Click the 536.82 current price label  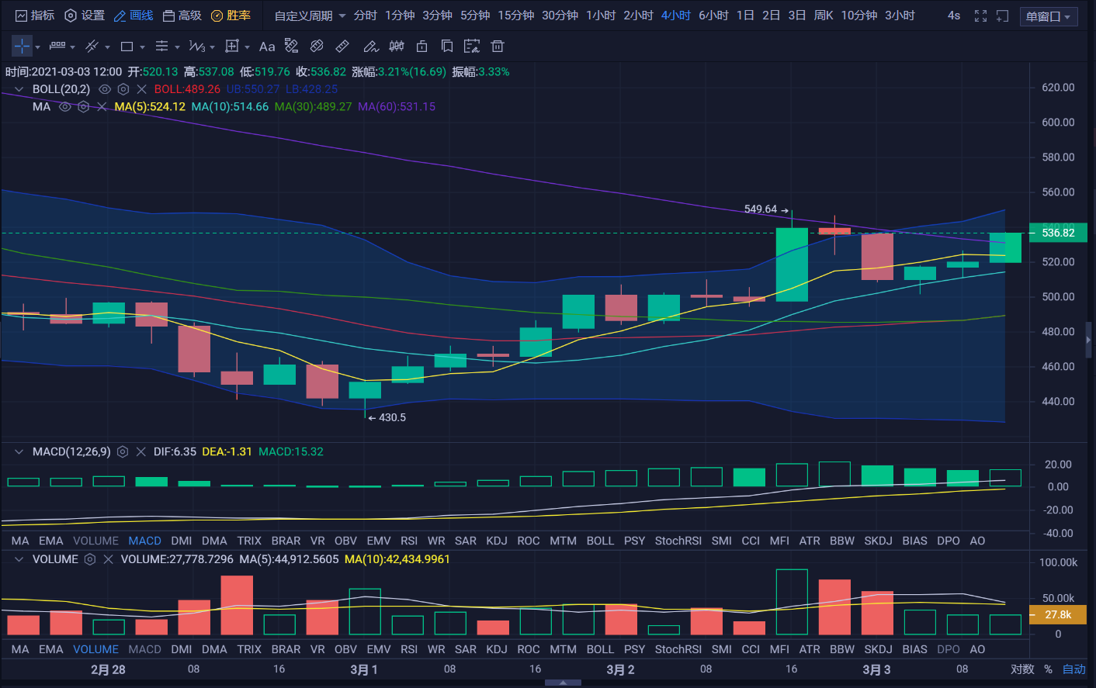tap(1058, 233)
